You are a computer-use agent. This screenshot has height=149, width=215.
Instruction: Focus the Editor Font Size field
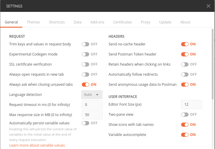coord(191,104)
